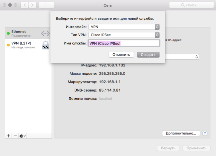Select Ethernet service in sidebar
The width and height of the screenshot is (216, 156).
[28, 34]
